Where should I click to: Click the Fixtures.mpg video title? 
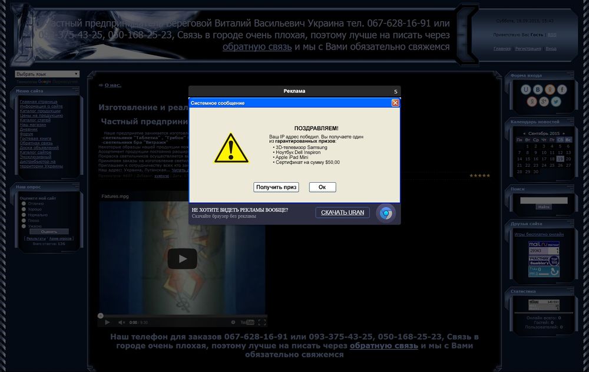[115, 196]
